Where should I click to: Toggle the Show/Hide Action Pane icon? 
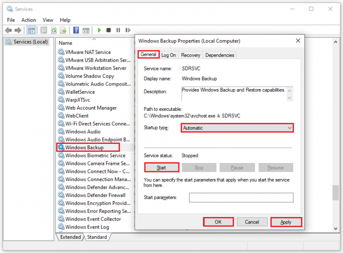[86, 30]
